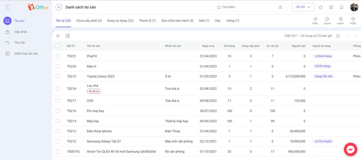Switch to the Hủy tab

(x=218, y=21)
